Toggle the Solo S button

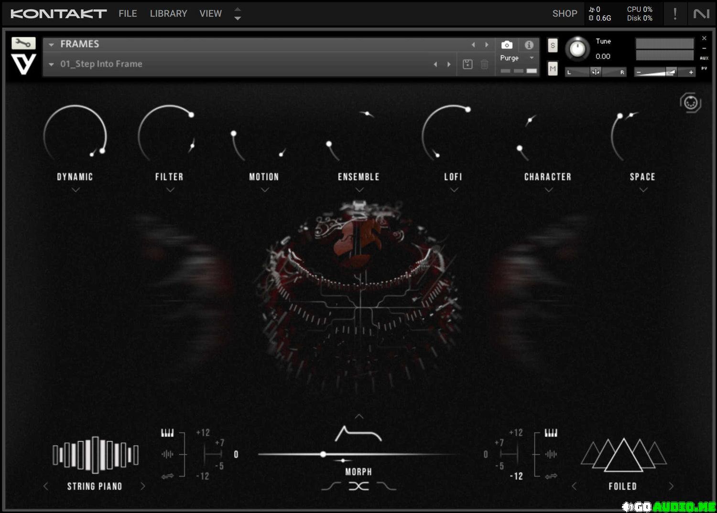553,45
